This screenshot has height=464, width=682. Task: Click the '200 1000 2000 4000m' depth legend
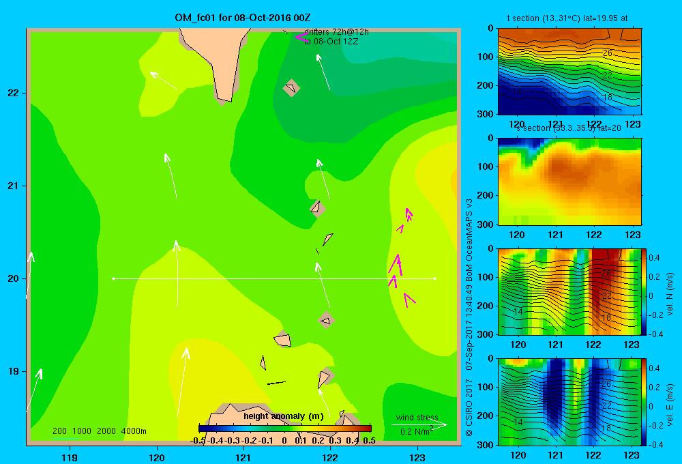point(99,431)
